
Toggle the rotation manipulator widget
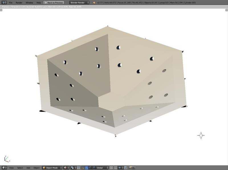coord(89,168)
